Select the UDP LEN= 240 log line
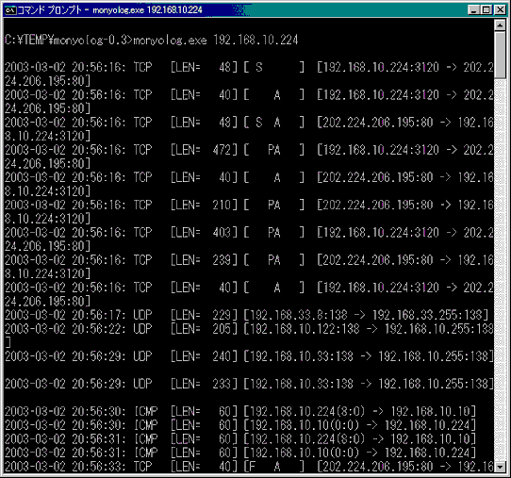511x478 pixels. pyautogui.click(x=249, y=356)
